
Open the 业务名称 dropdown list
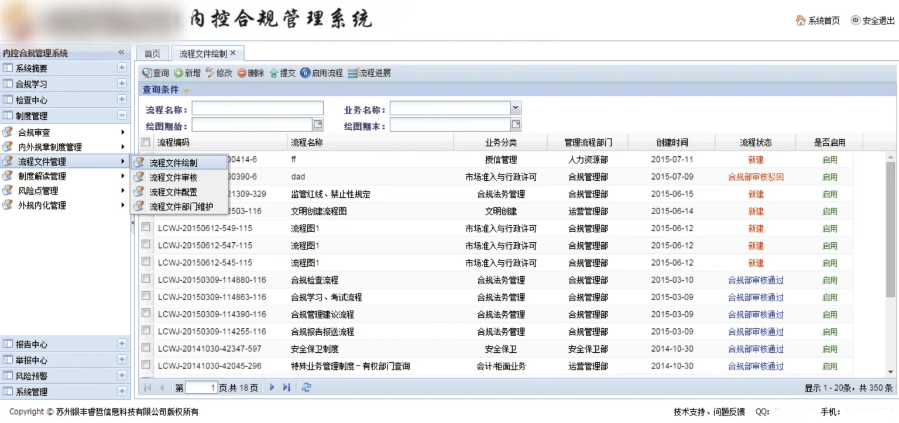pos(515,108)
